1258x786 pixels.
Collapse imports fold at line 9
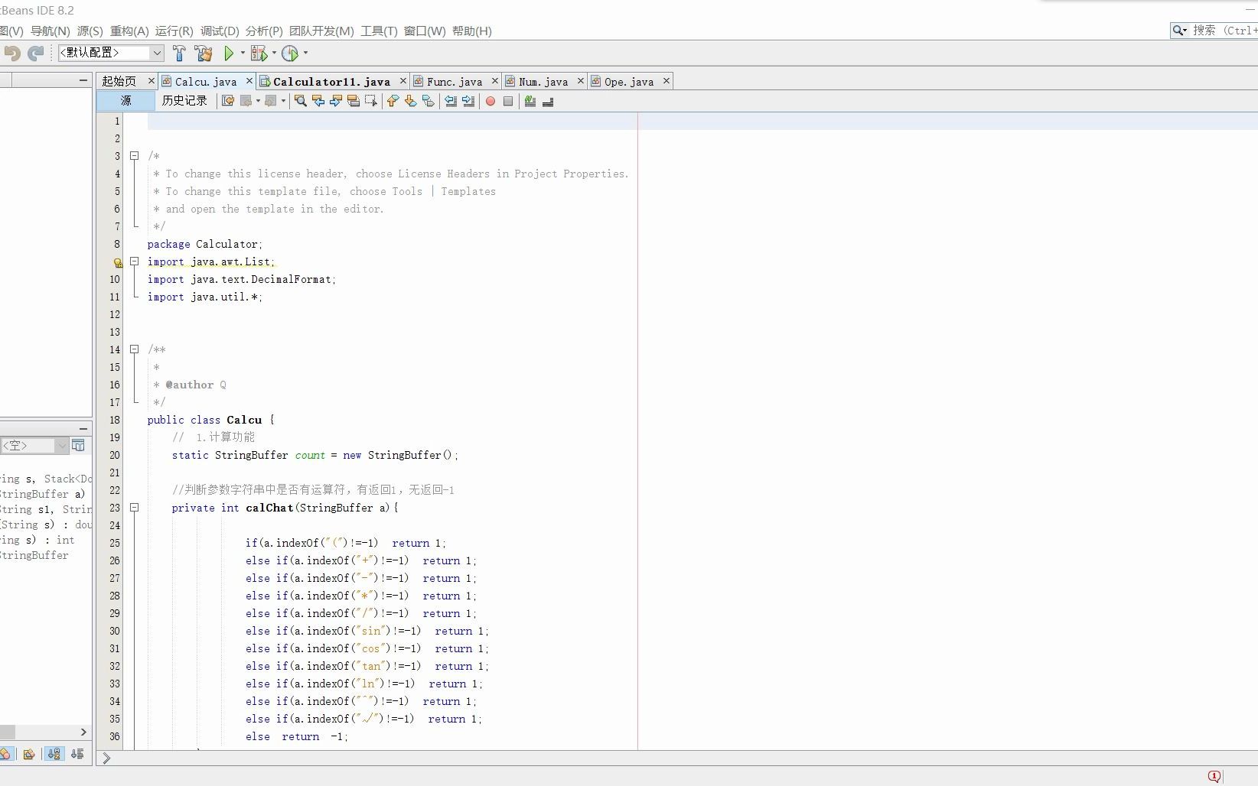134,261
